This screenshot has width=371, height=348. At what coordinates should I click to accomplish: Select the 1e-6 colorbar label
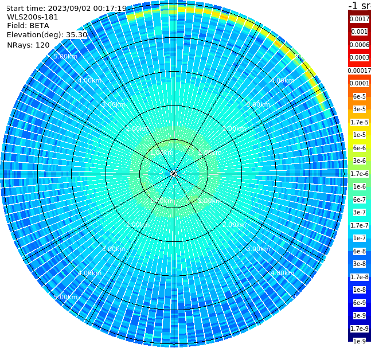(359, 186)
